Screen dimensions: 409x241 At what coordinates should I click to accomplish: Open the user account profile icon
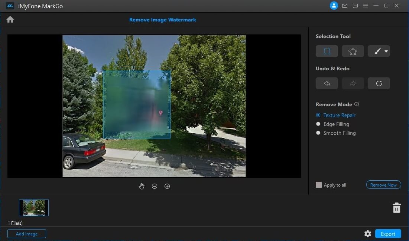pyautogui.click(x=333, y=6)
